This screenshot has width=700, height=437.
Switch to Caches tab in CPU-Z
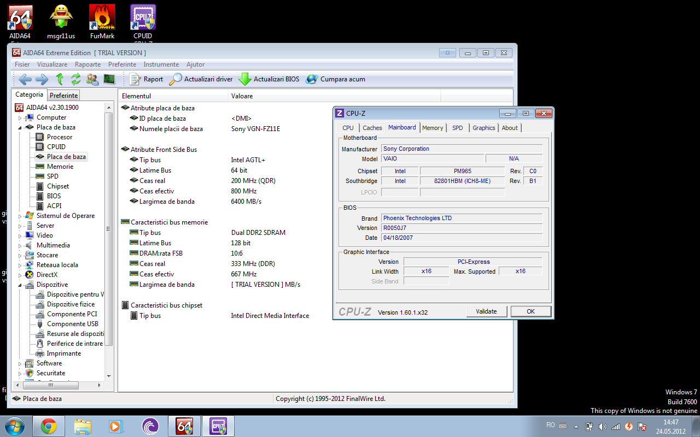(x=372, y=128)
